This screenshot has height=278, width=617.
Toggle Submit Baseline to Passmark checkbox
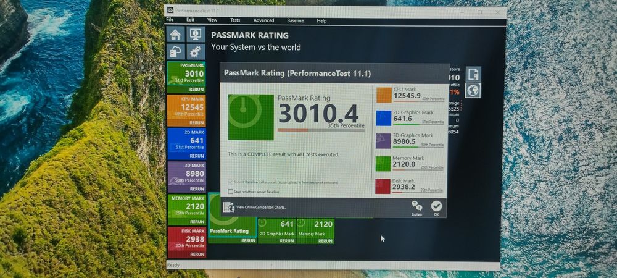[231, 183]
